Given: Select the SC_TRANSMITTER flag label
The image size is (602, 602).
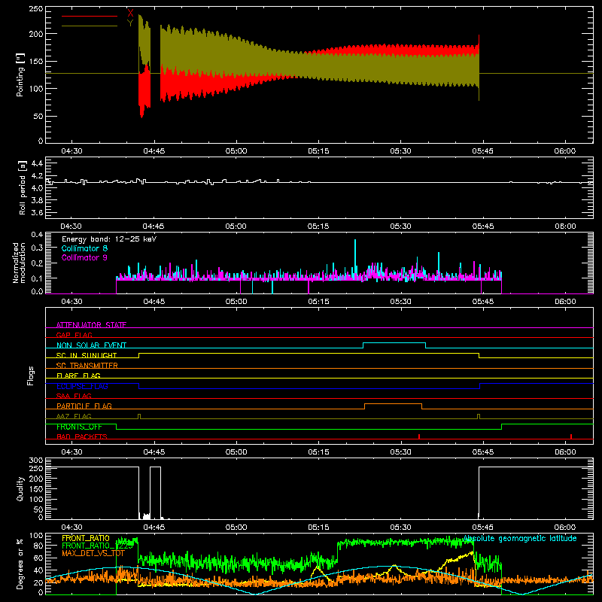Looking at the screenshot, I should pyautogui.click(x=87, y=366).
